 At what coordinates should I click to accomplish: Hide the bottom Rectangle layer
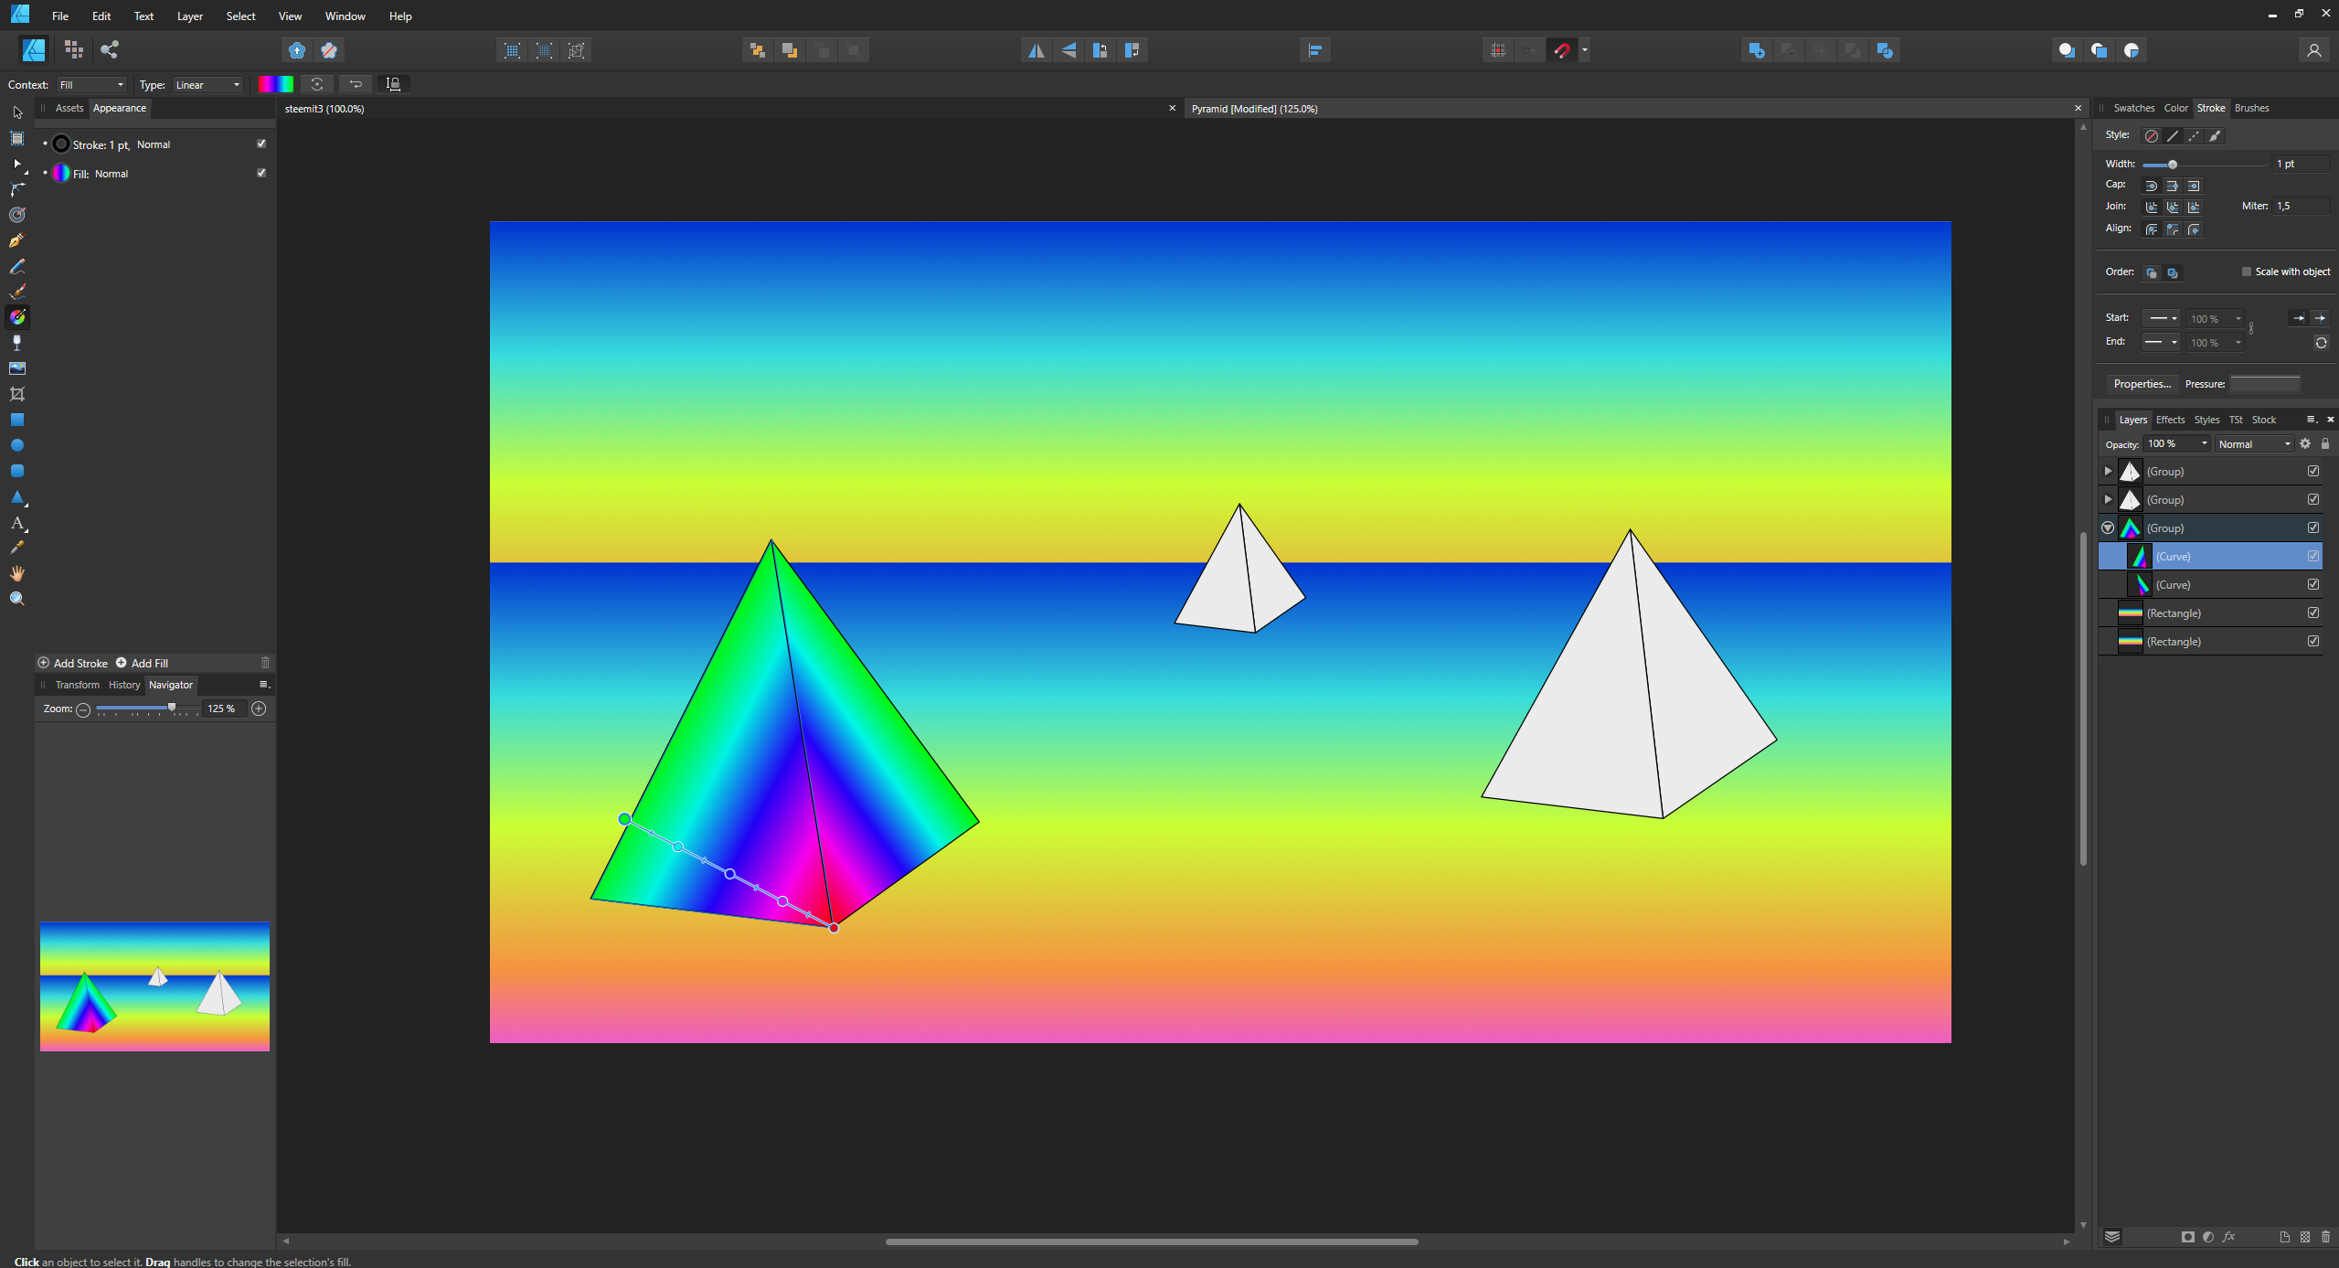click(2312, 641)
